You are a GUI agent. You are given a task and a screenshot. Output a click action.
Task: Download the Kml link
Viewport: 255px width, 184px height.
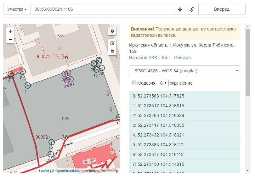166,58
